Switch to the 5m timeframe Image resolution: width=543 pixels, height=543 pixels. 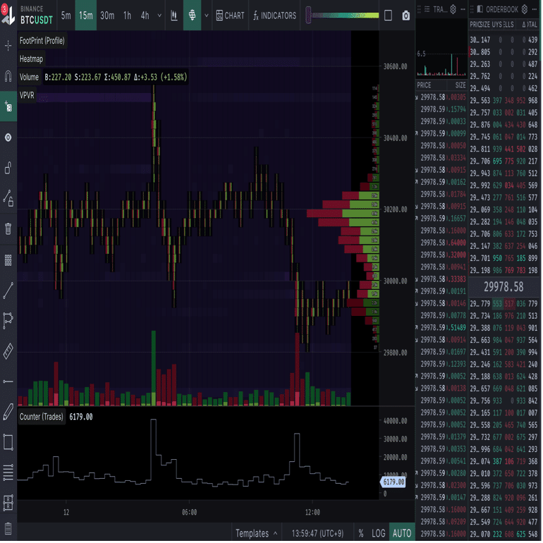pos(66,16)
